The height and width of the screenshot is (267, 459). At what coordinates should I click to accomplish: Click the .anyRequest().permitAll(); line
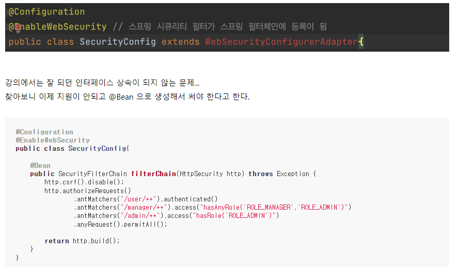[120, 225]
